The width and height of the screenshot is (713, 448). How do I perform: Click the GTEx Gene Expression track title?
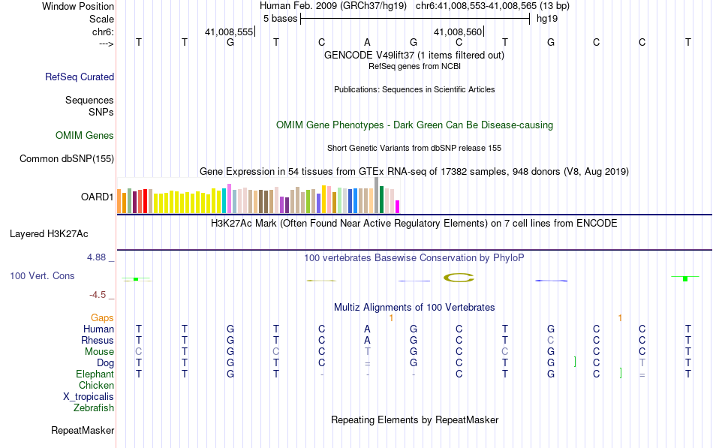(x=414, y=171)
